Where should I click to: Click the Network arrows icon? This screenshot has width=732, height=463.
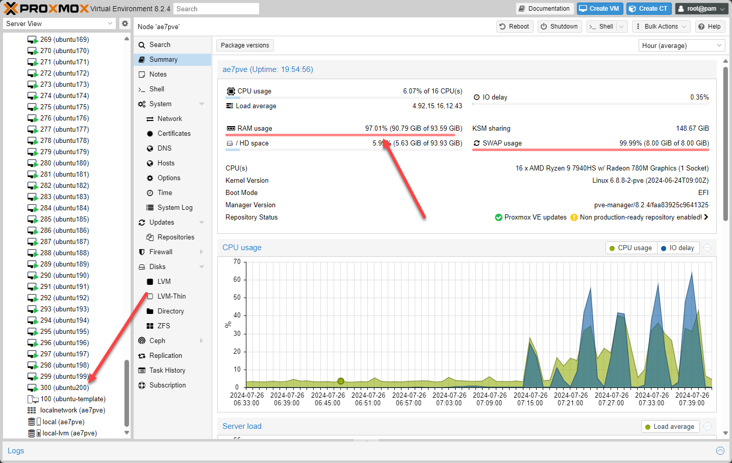coord(150,119)
